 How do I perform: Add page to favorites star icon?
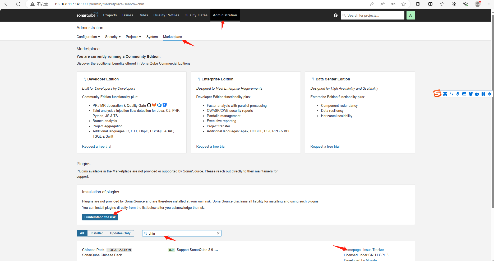[404, 4]
